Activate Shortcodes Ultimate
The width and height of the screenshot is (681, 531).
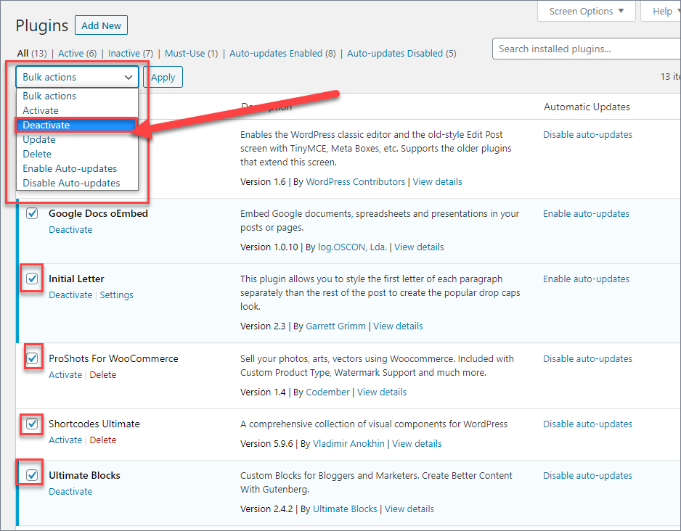pos(65,440)
